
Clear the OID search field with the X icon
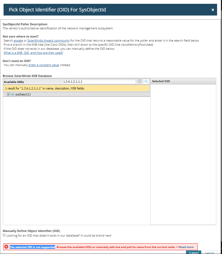click(140, 81)
